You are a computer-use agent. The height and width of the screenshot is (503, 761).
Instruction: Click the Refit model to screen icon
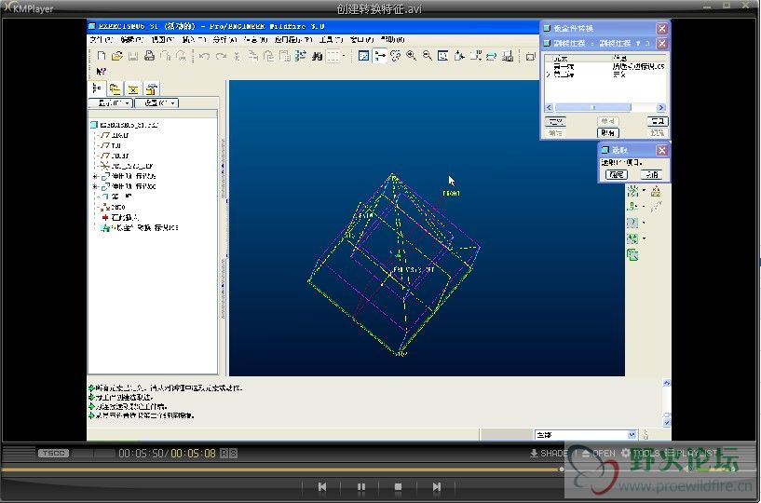coord(443,56)
